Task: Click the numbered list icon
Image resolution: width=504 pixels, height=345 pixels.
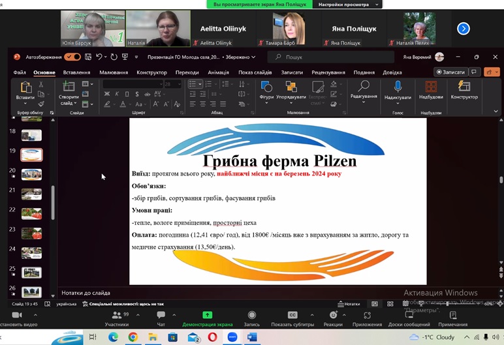Action: [208, 84]
